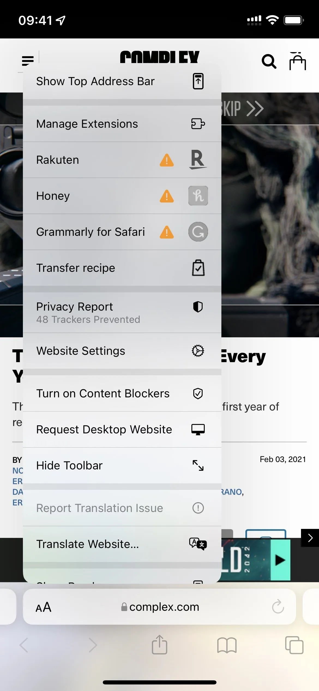Toggle Request Desktop Website
This screenshot has width=319, height=691.
tap(122, 430)
